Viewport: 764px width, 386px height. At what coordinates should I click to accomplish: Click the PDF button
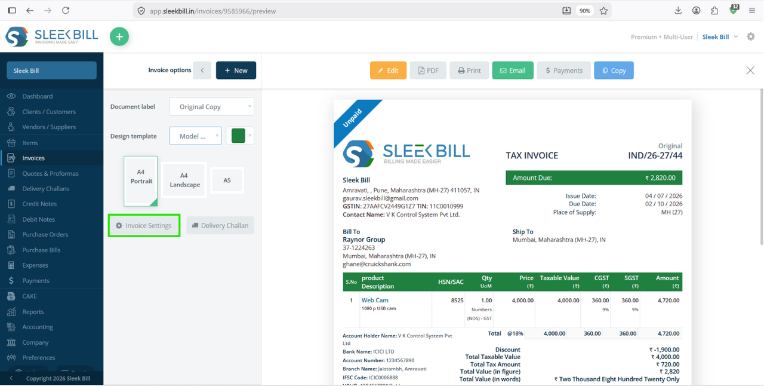[x=428, y=71]
